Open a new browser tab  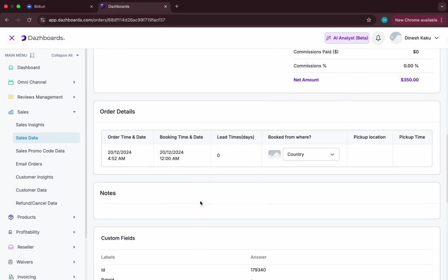pos(177,6)
